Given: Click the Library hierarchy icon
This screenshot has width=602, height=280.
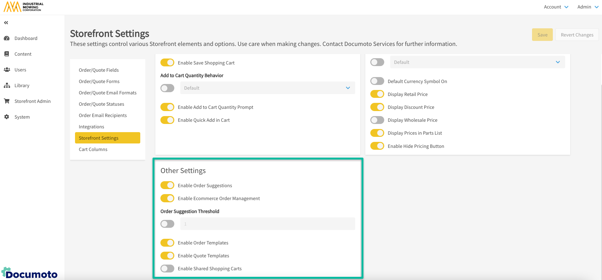Looking at the screenshot, I should [x=7, y=86].
